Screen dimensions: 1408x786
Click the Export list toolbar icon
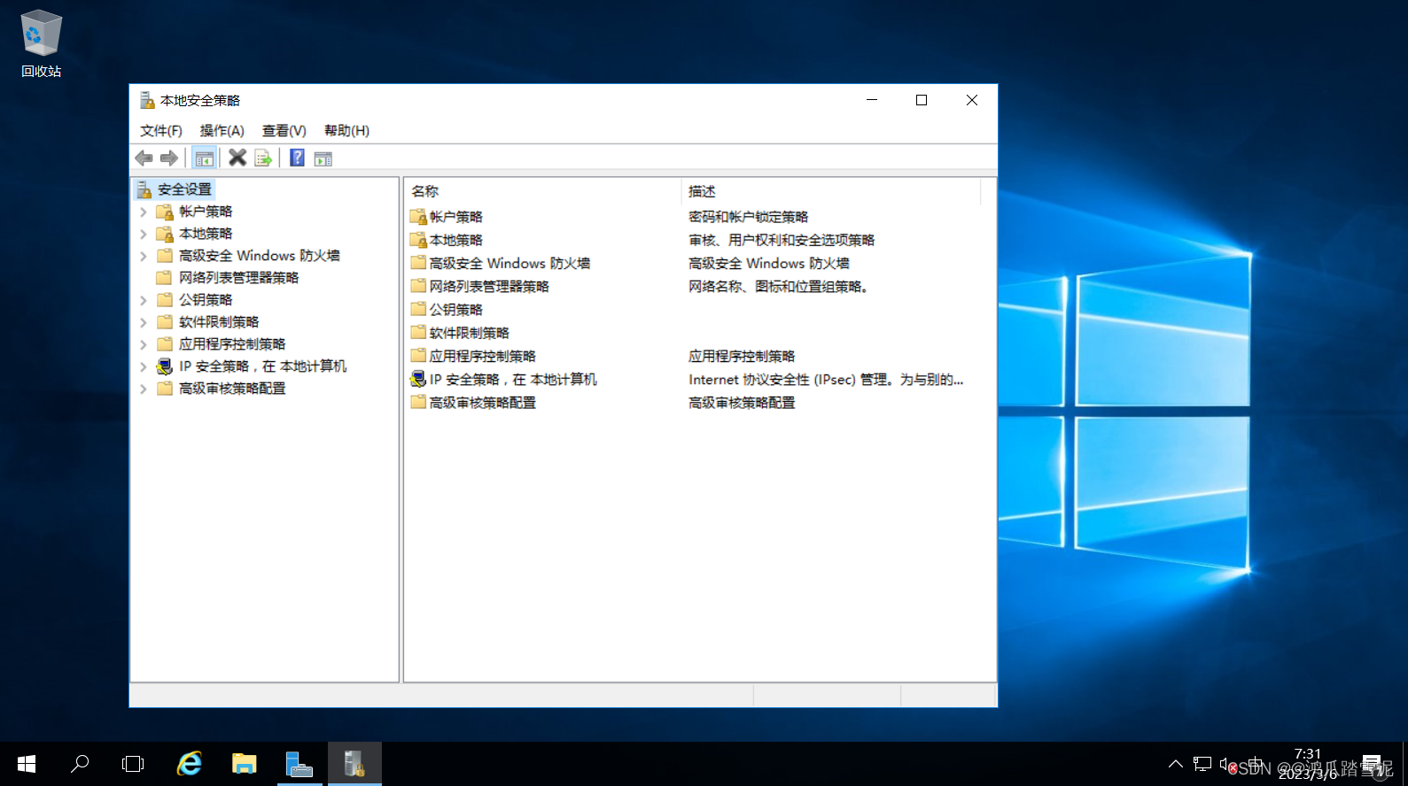pyautogui.click(x=263, y=158)
